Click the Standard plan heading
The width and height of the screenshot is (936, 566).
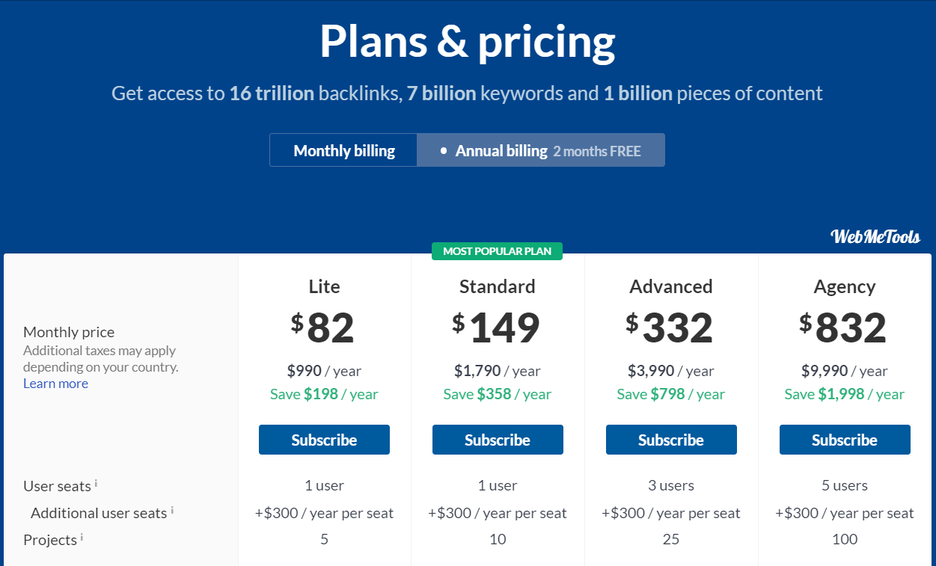coord(498,286)
